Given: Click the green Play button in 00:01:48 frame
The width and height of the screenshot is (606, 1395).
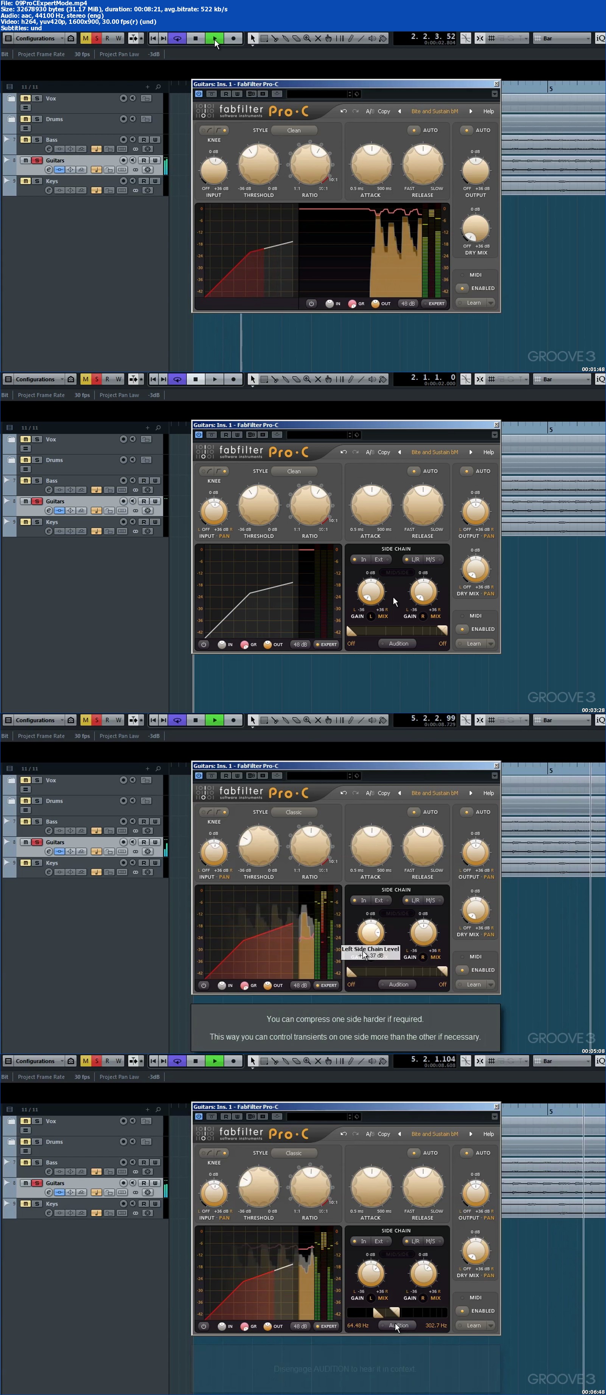Looking at the screenshot, I should 214,39.
